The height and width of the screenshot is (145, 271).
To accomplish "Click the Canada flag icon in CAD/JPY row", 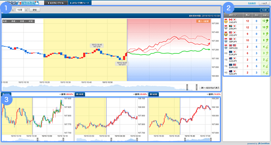I will (231, 19).
